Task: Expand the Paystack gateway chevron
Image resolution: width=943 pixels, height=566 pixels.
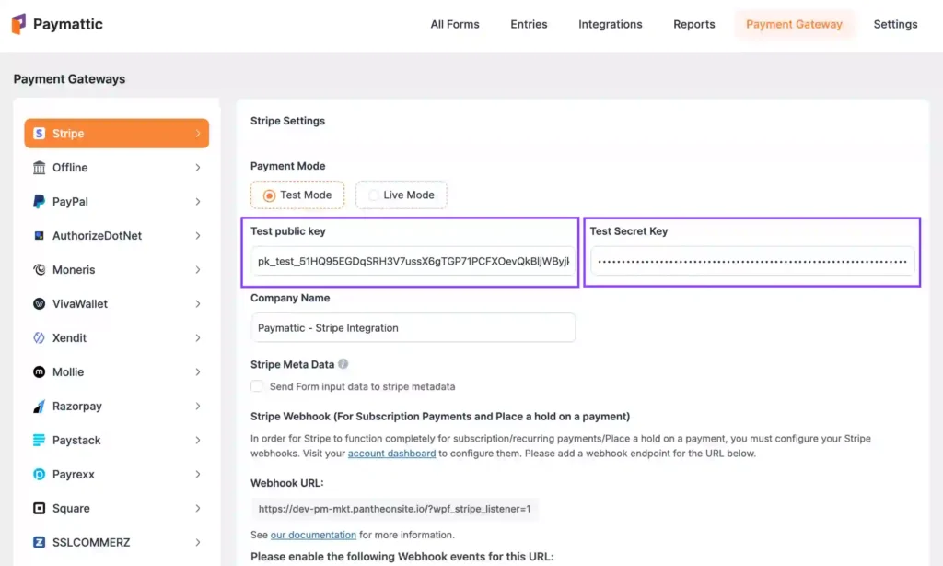Action: click(x=198, y=440)
